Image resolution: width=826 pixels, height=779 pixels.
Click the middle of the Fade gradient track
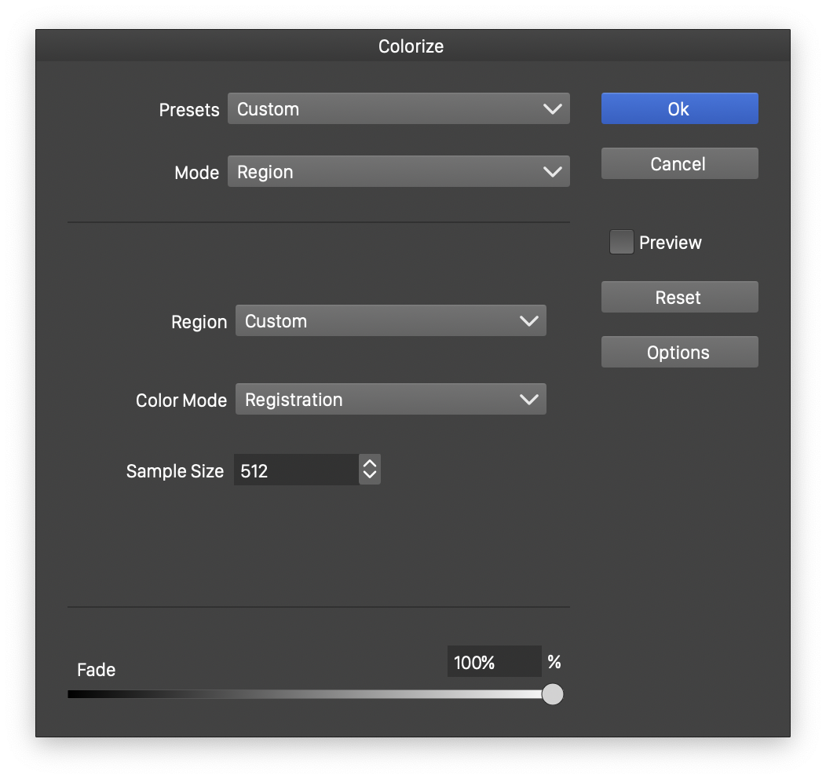click(x=310, y=694)
